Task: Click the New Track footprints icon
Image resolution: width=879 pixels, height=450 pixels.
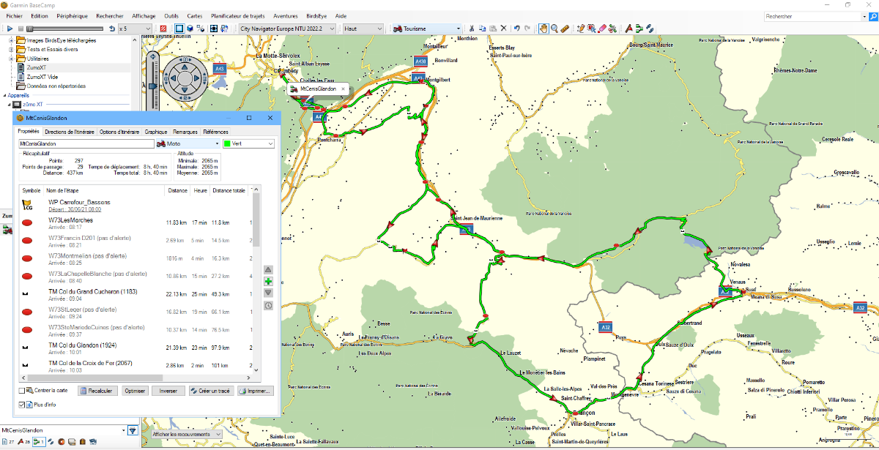Action: pyautogui.click(x=650, y=29)
